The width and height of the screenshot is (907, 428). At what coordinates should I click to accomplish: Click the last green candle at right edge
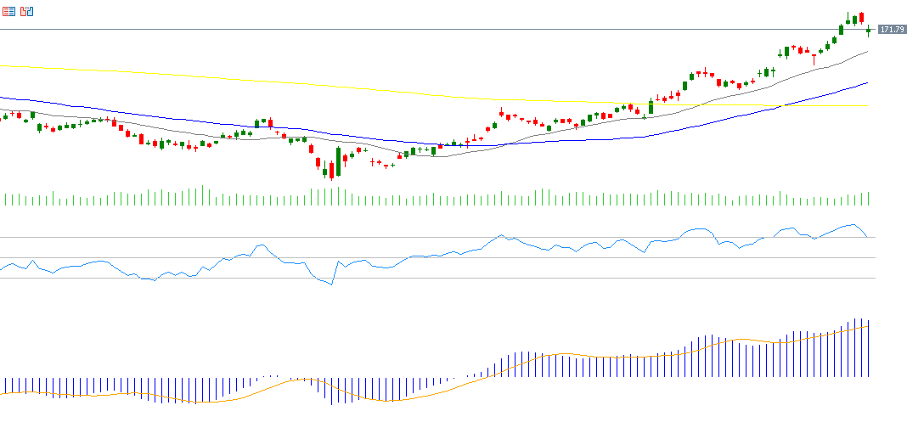pos(868,31)
